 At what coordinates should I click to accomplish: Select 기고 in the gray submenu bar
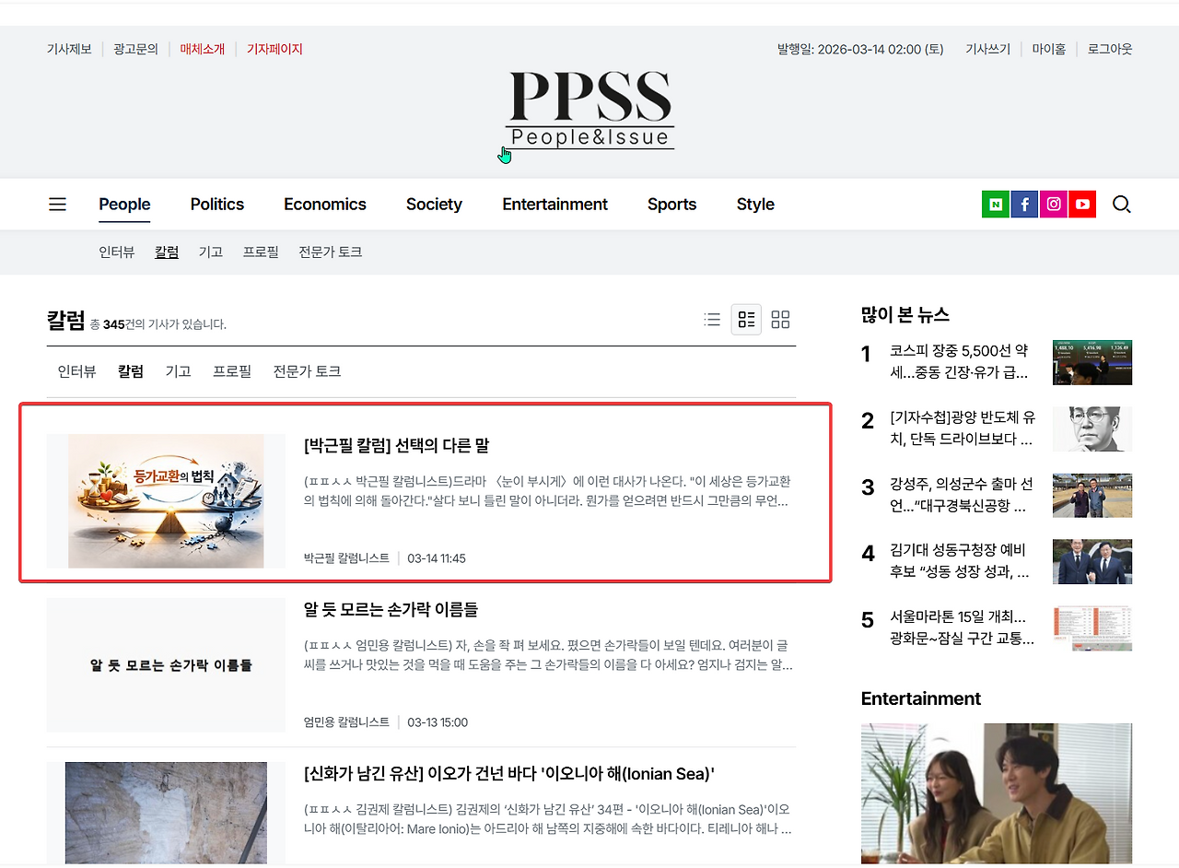pos(211,252)
